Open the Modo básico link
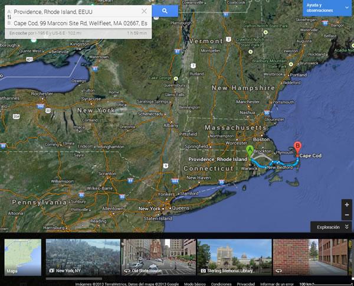The image size is (354, 286). 195,284
